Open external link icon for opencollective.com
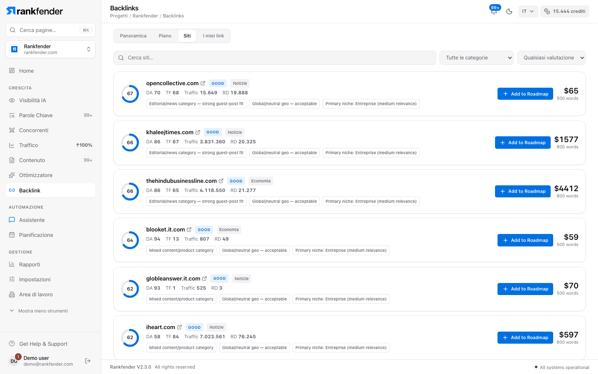The height and width of the screenshot is (374, 598). point(203,84)
